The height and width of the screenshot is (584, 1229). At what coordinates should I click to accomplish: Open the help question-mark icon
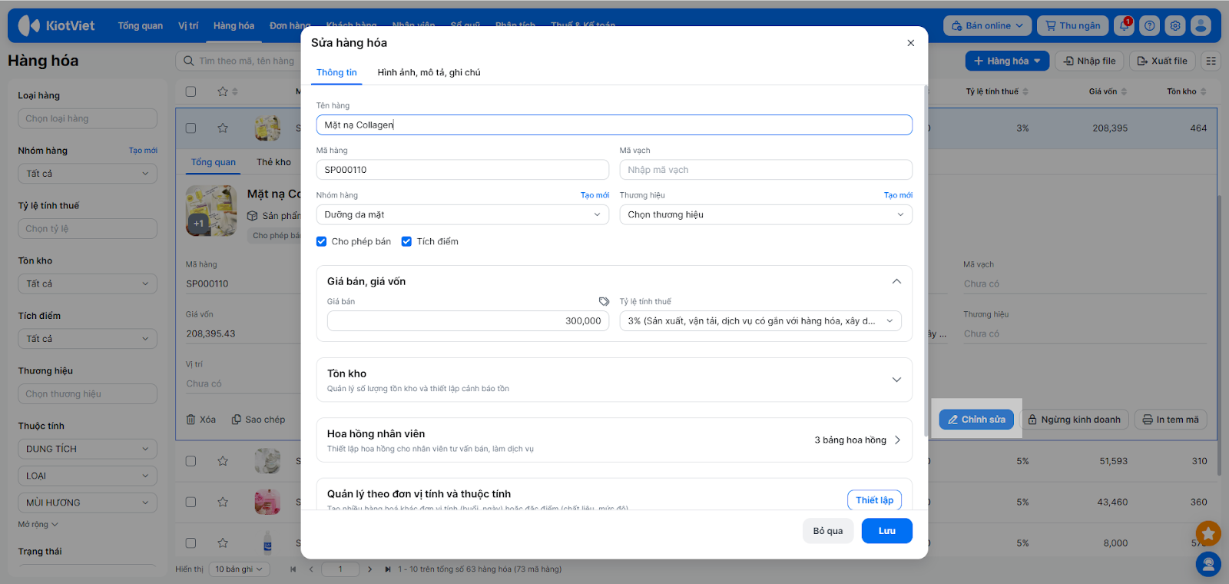(1150, 25)
